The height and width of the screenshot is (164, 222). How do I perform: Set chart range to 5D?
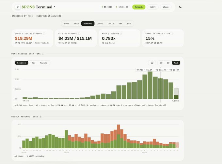pyautogui.click(x=168, y=63)
